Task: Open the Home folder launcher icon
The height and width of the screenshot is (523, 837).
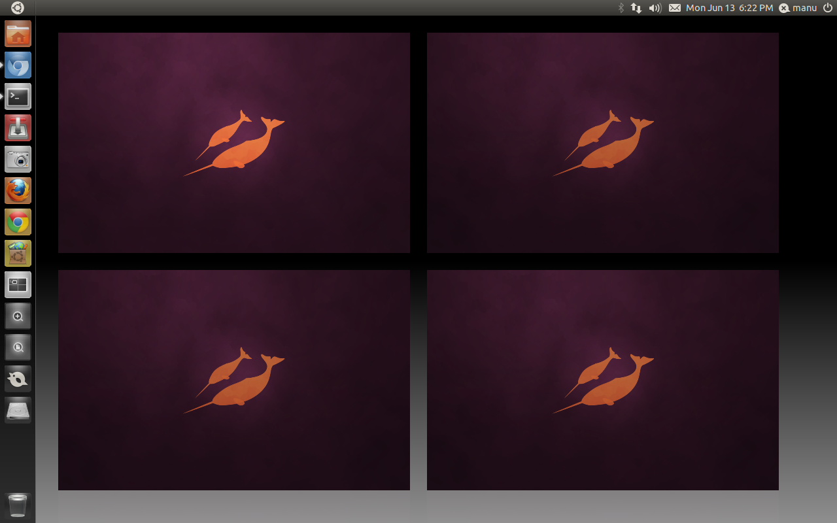Action: 18,34
